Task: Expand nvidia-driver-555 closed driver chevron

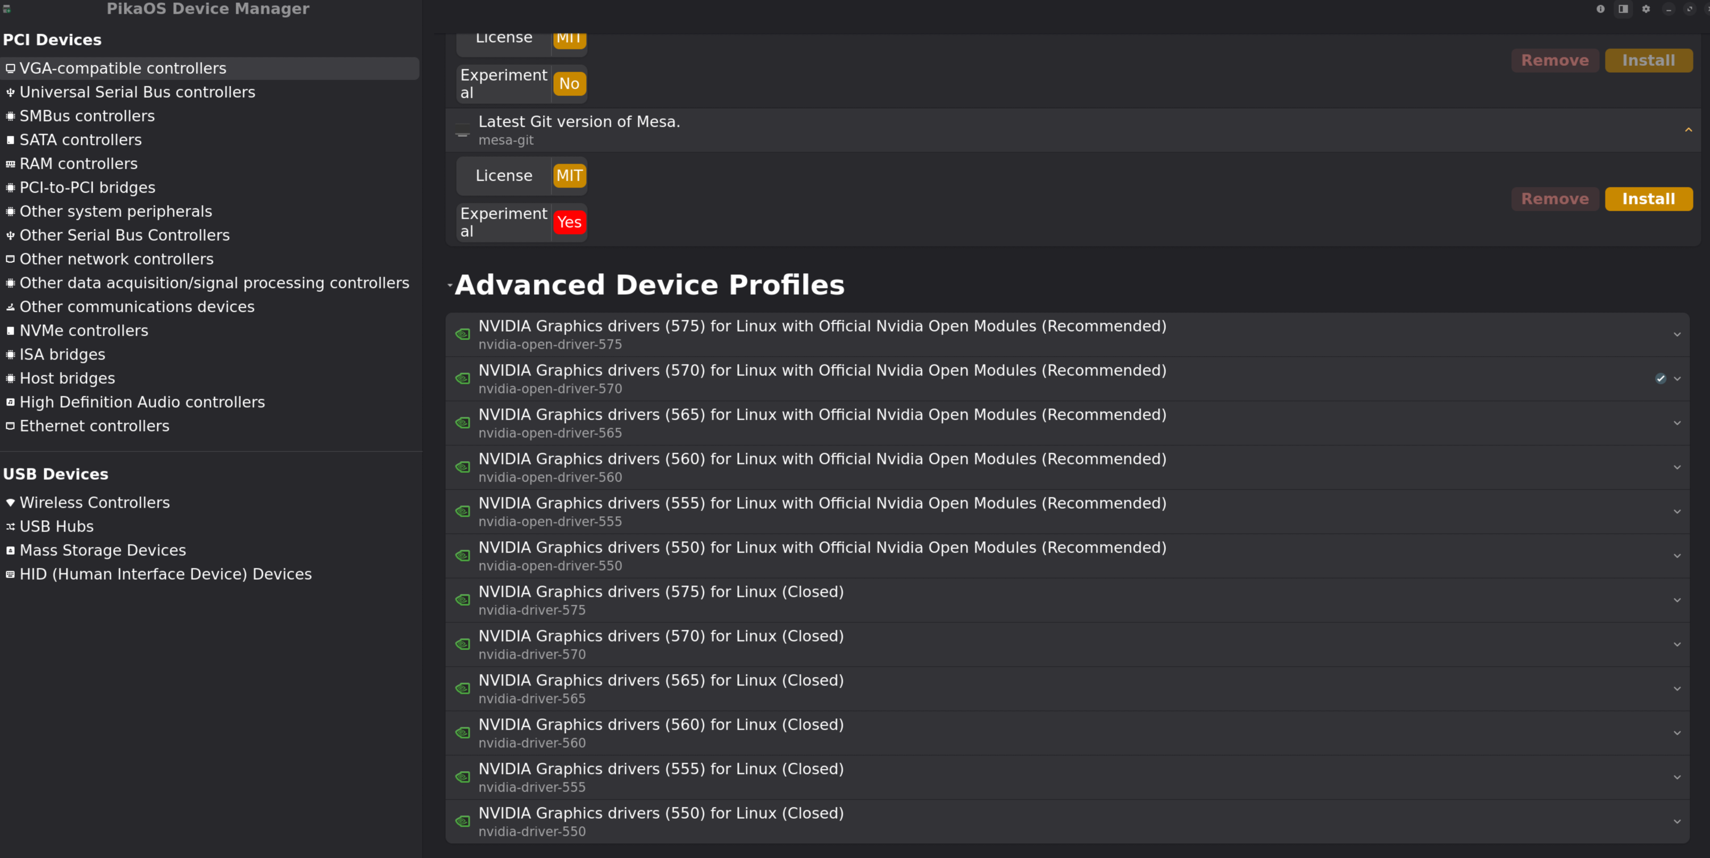Action: (1677, 778)
